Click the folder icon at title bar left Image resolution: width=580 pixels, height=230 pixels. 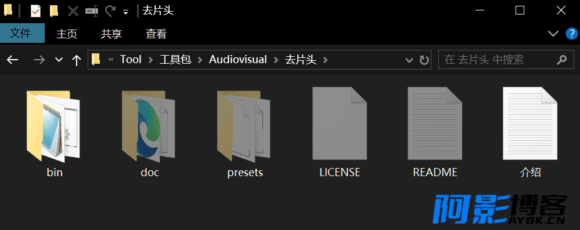pos(8,10)
